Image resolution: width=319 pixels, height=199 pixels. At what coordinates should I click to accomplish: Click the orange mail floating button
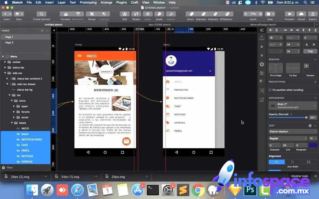[126, 141]
